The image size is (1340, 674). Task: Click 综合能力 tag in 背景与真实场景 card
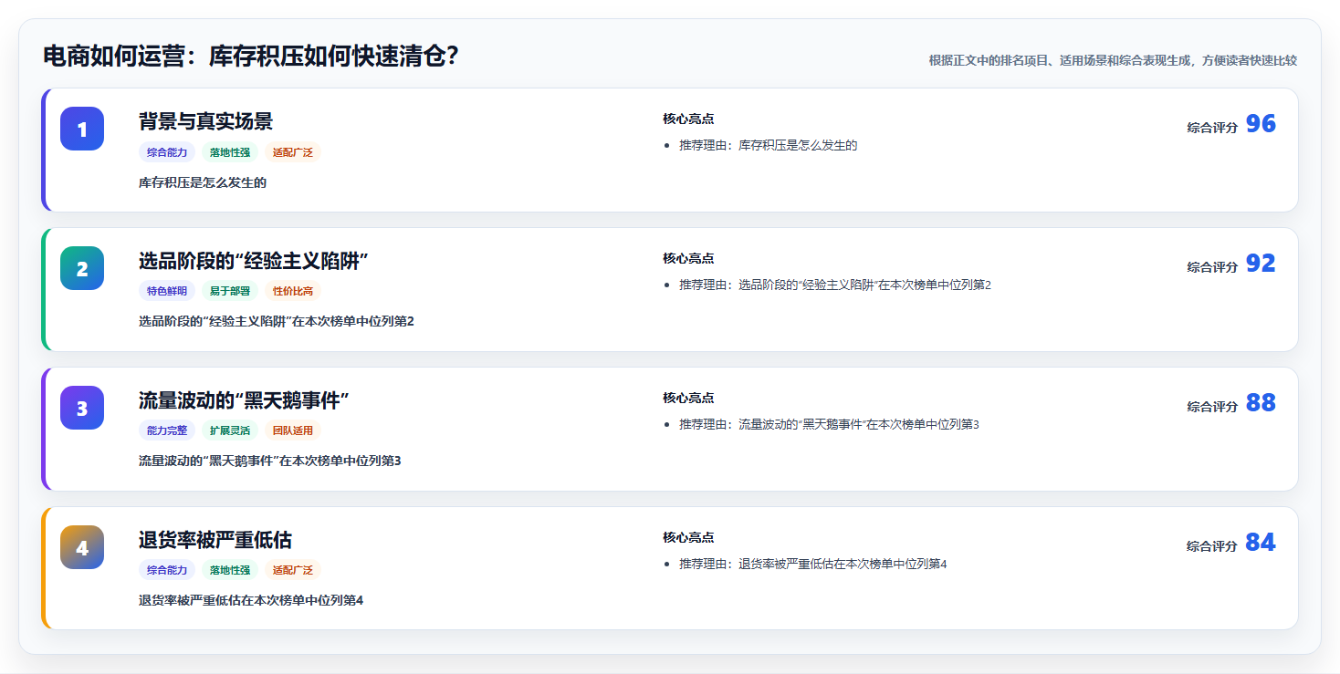[x=167, y=152]
